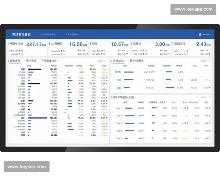The image size is (220, 176).
Task: Expand the 合资/自主 panel fullscreen icon
Action: [211, 61]
